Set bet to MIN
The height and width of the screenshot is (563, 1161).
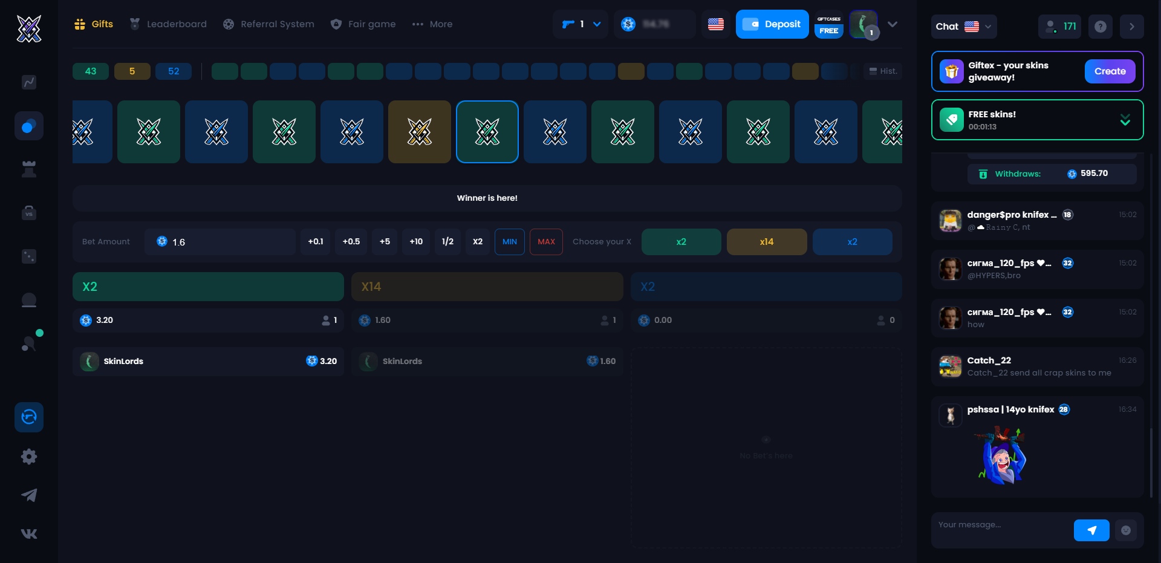510,242
